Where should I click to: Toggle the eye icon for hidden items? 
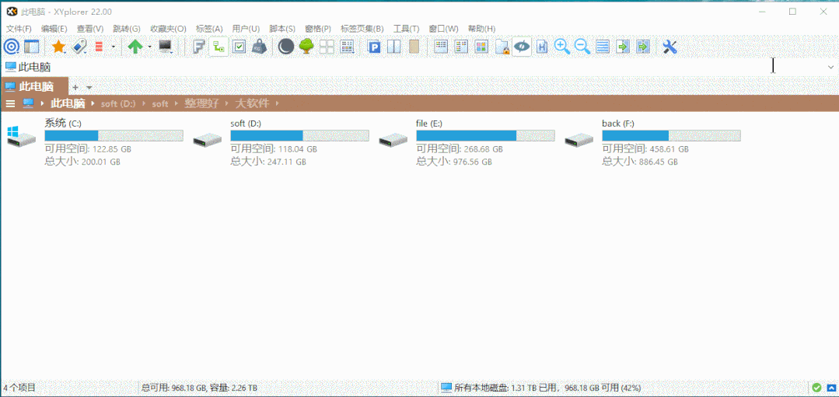coord(522,47)
